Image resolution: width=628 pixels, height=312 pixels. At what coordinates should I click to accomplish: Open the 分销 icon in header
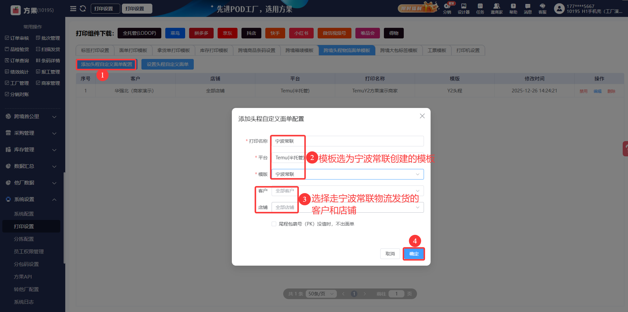(447, 9)
